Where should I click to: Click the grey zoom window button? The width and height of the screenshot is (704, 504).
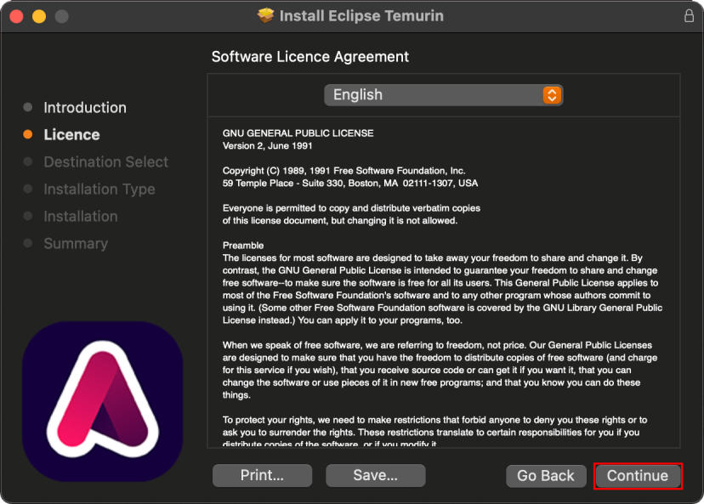[x=62, y=16]
